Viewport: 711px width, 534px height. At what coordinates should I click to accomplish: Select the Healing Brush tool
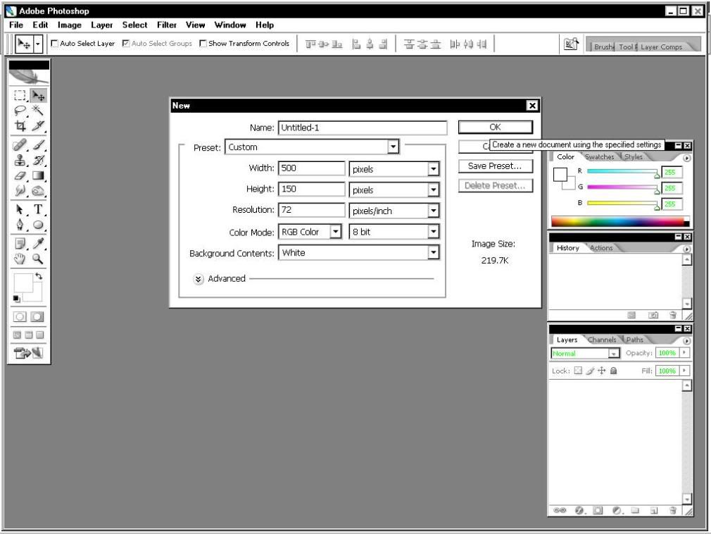pyautogui.click(x=20, y=144)
